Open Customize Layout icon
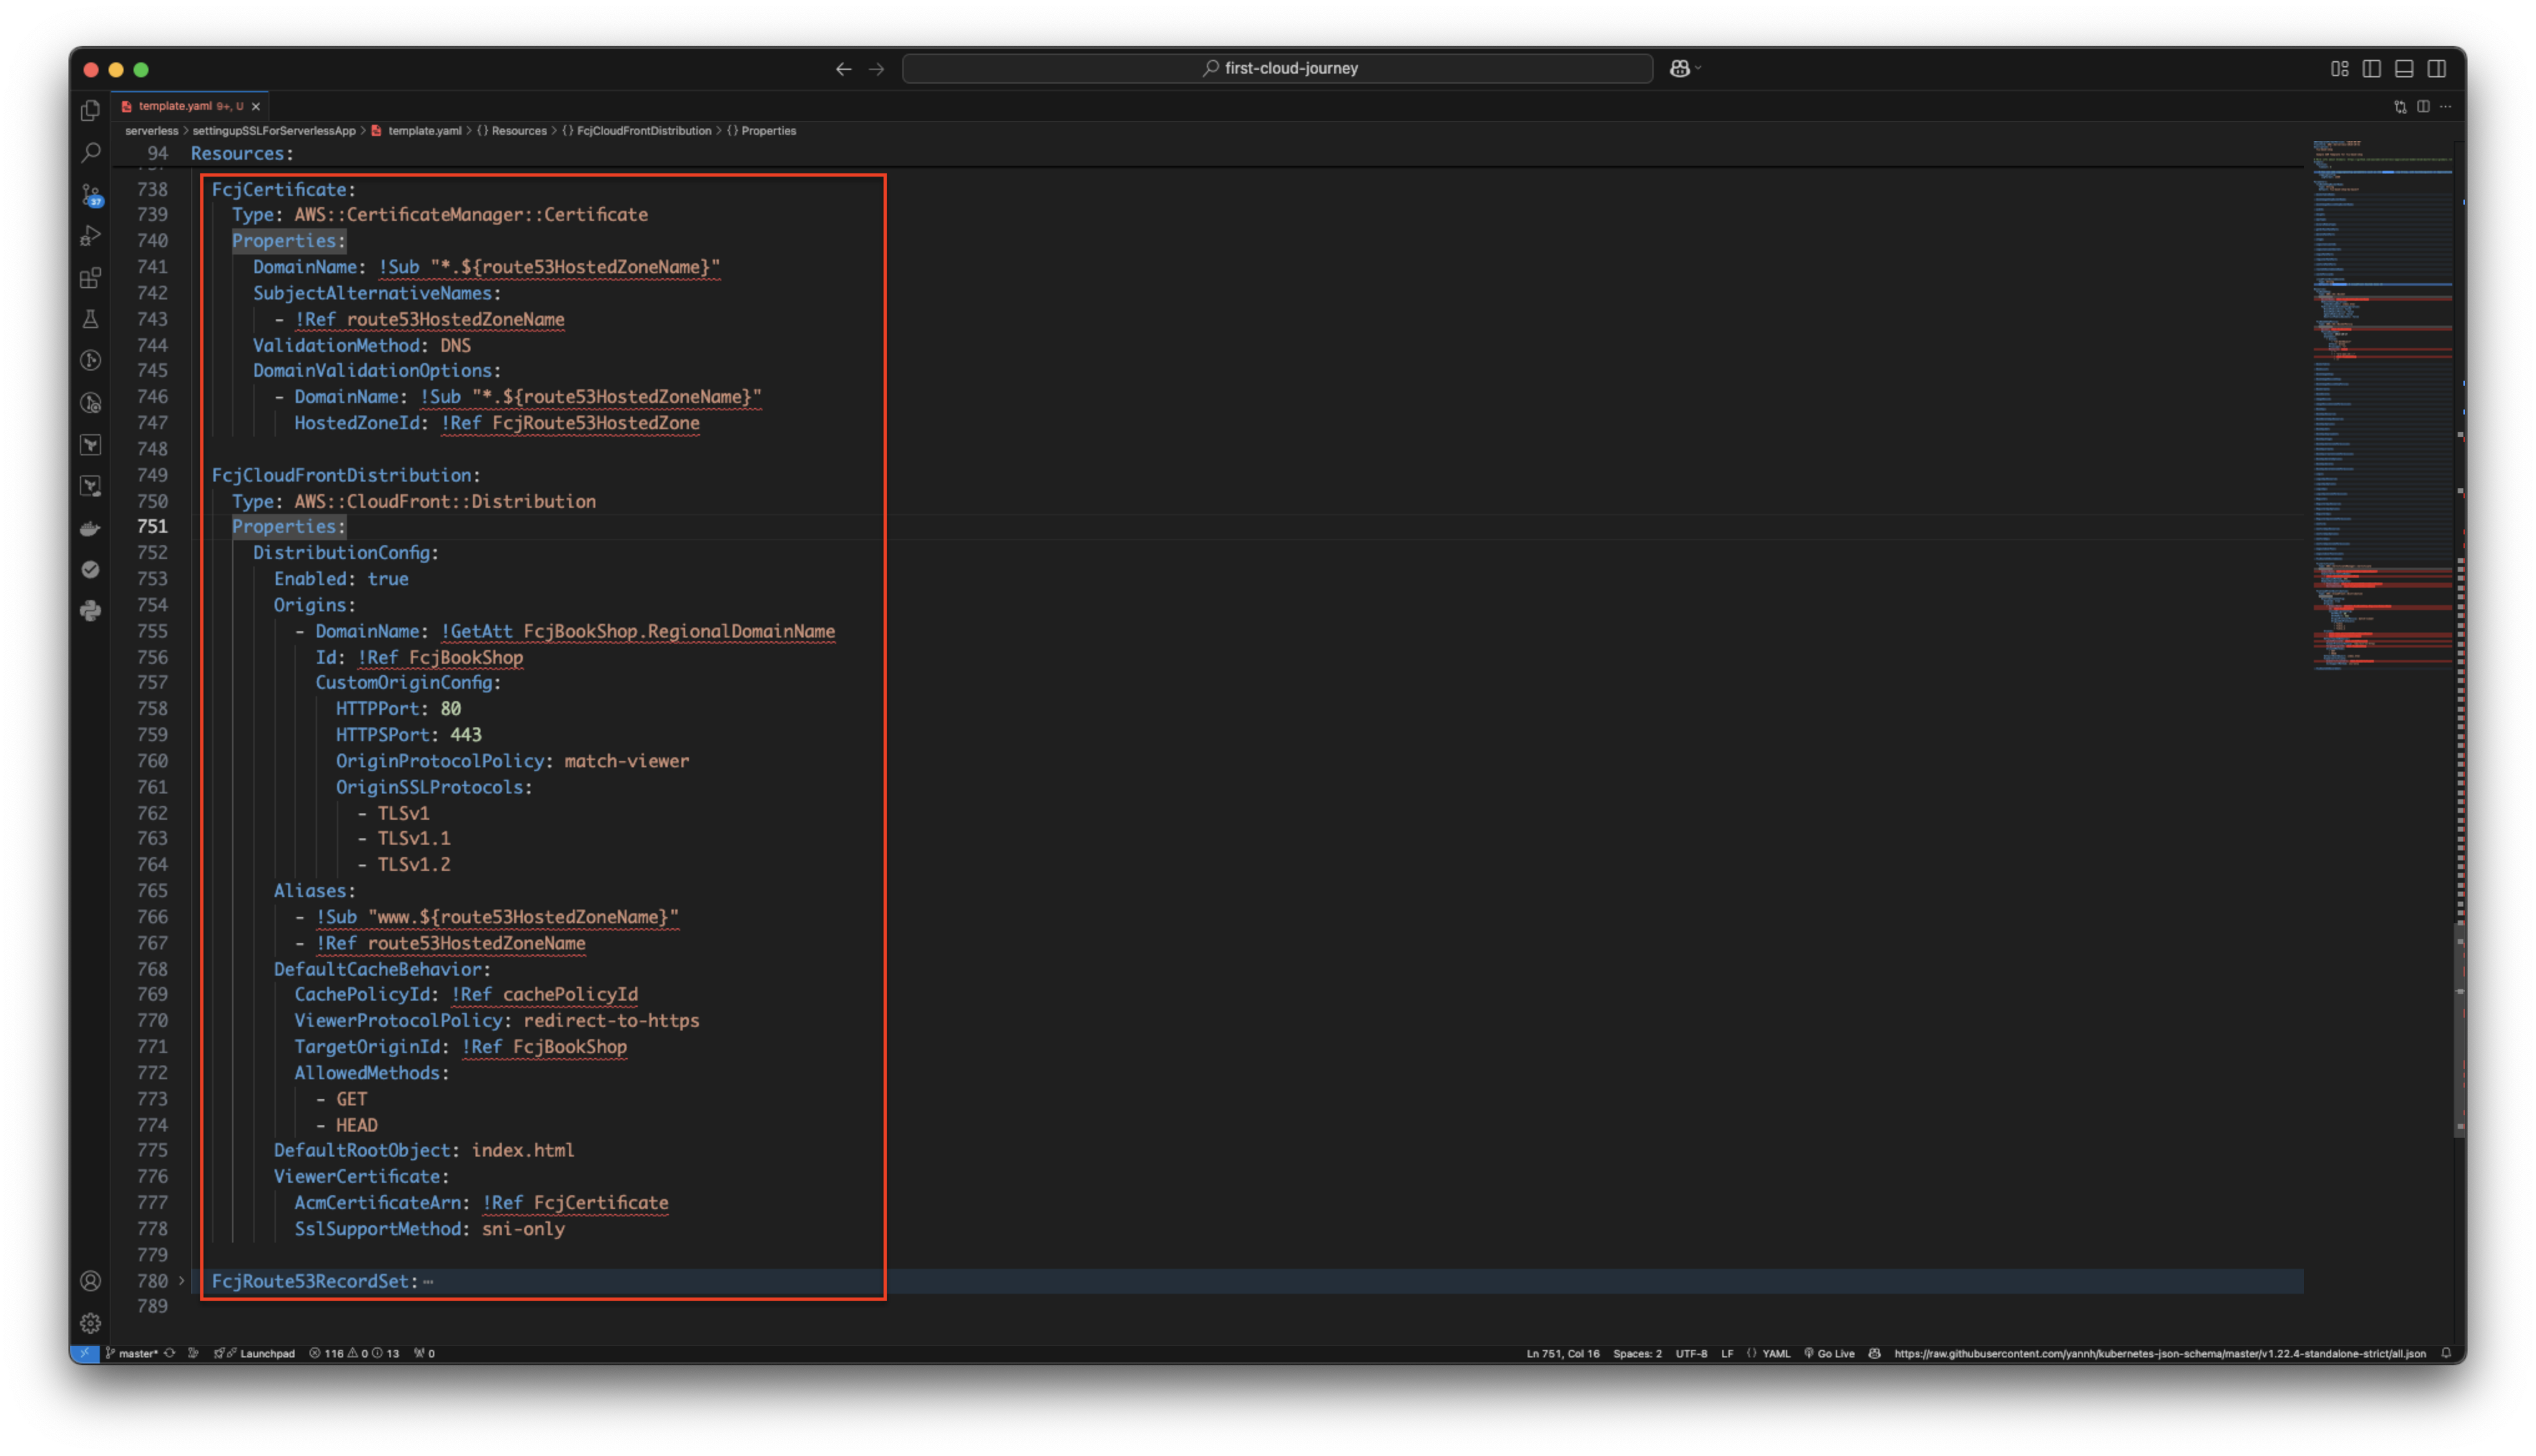 click(x=2339, y=69)
